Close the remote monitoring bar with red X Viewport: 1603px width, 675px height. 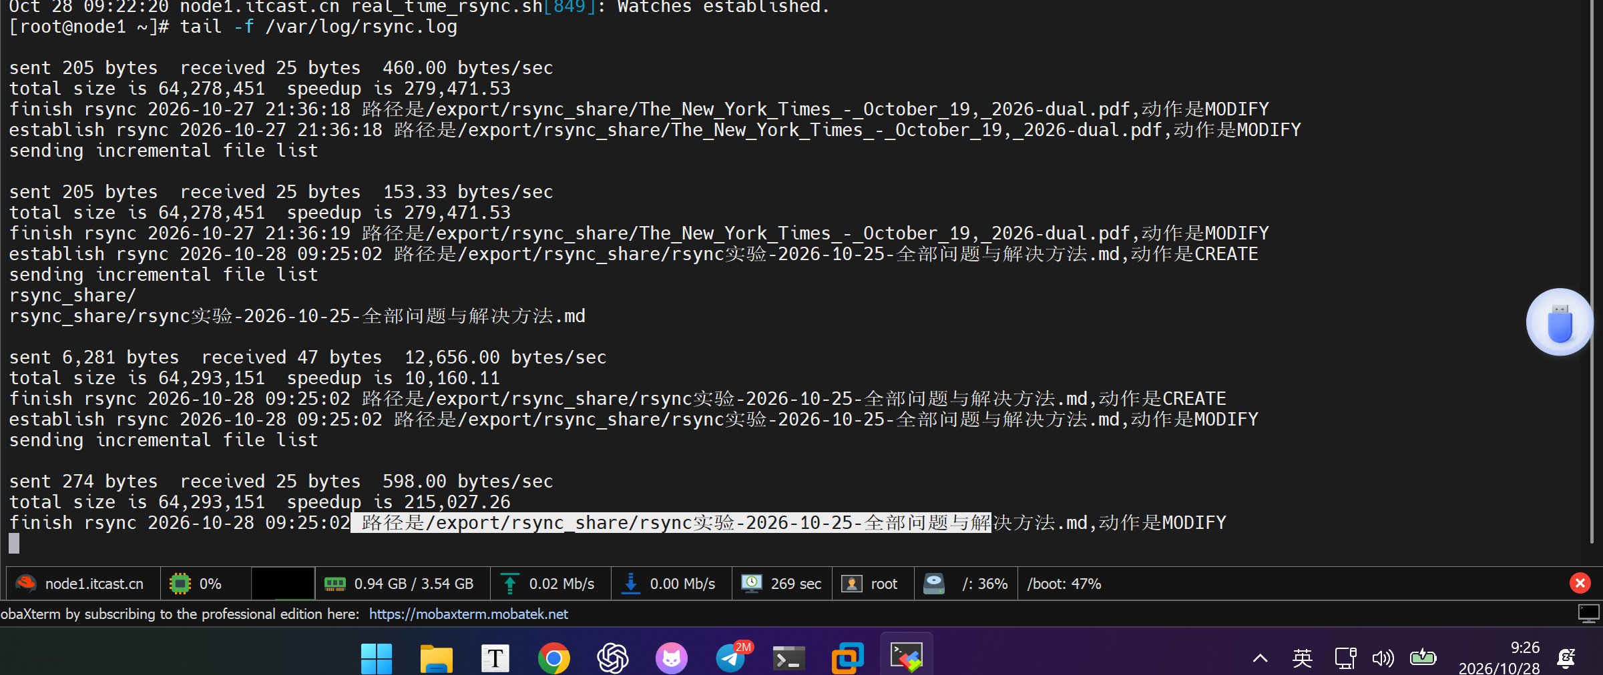(x=1580, y=584)
